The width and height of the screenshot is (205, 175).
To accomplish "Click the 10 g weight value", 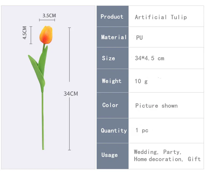I will [141, 81].
